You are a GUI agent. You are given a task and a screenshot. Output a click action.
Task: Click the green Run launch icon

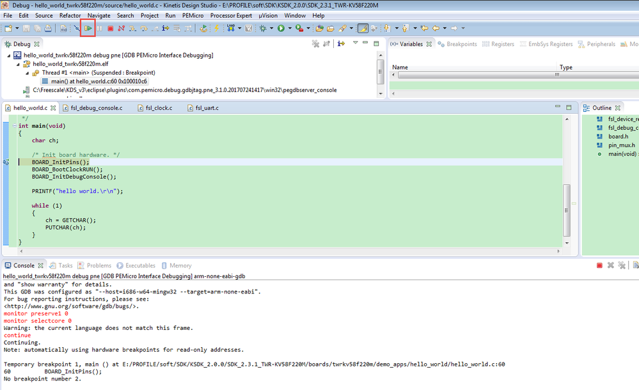281,28
